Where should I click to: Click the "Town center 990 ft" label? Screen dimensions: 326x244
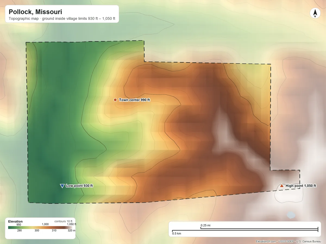tap(134, 100)
